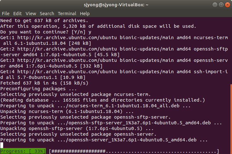Click the Get:2 openssh-sftp download line

[x=114, y=49]
